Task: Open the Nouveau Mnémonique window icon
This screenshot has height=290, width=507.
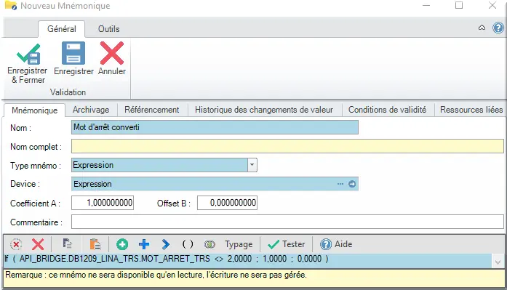Action: pyautogui.click(x=11, y=6)
